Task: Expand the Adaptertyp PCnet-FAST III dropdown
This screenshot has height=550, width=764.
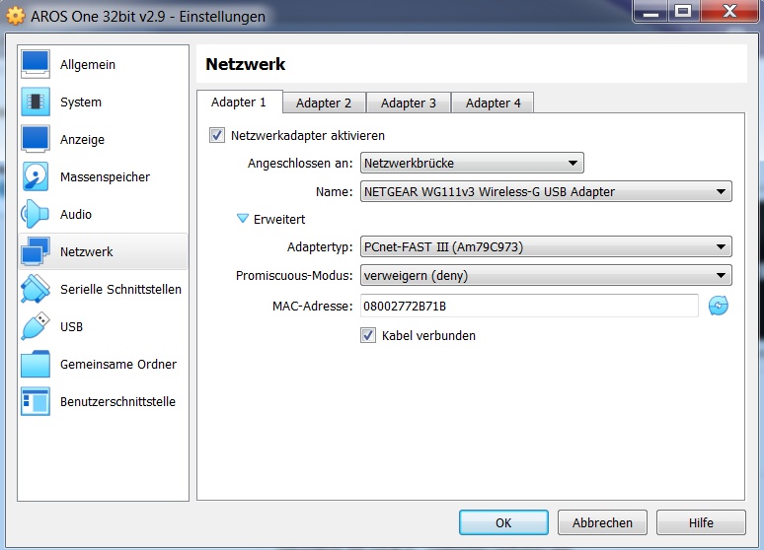Action: (546, 247)
